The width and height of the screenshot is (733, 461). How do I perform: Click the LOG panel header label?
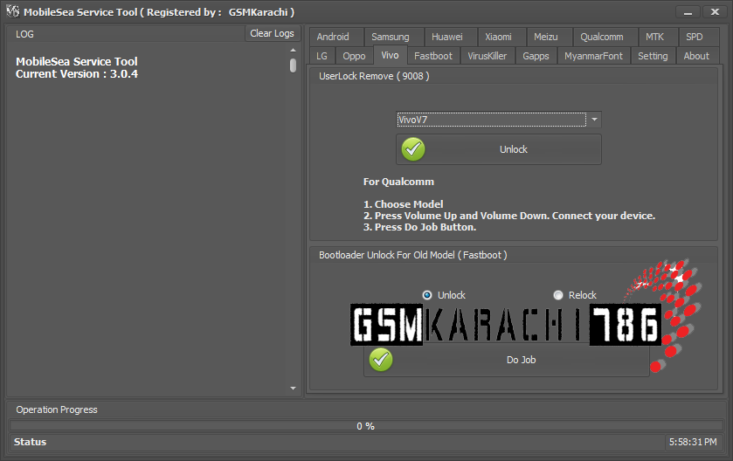point(24,34)
